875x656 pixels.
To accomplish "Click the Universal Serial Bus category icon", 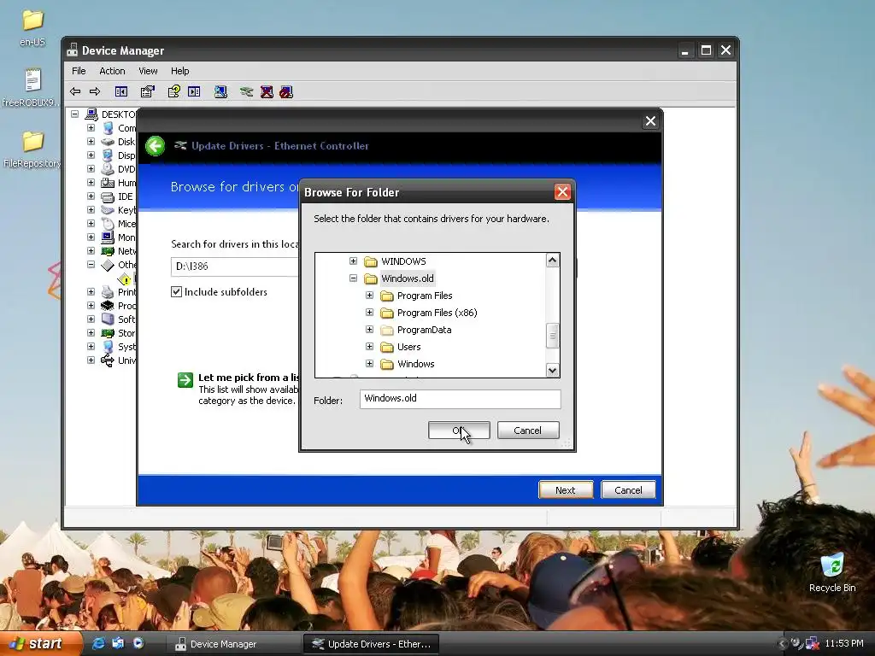I will (108, 360).
